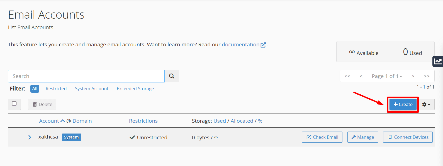Click the Delete button with trash icon
The height and width of the screenshot is (166, 443).
(x=42, y=104)
